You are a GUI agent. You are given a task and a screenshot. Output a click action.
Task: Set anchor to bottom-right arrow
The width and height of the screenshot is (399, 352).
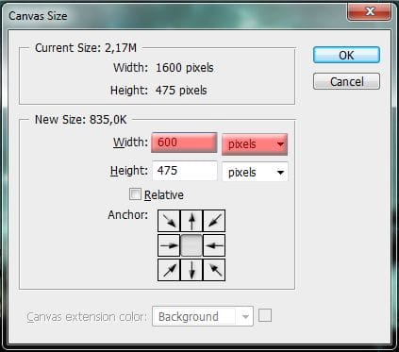214,270
